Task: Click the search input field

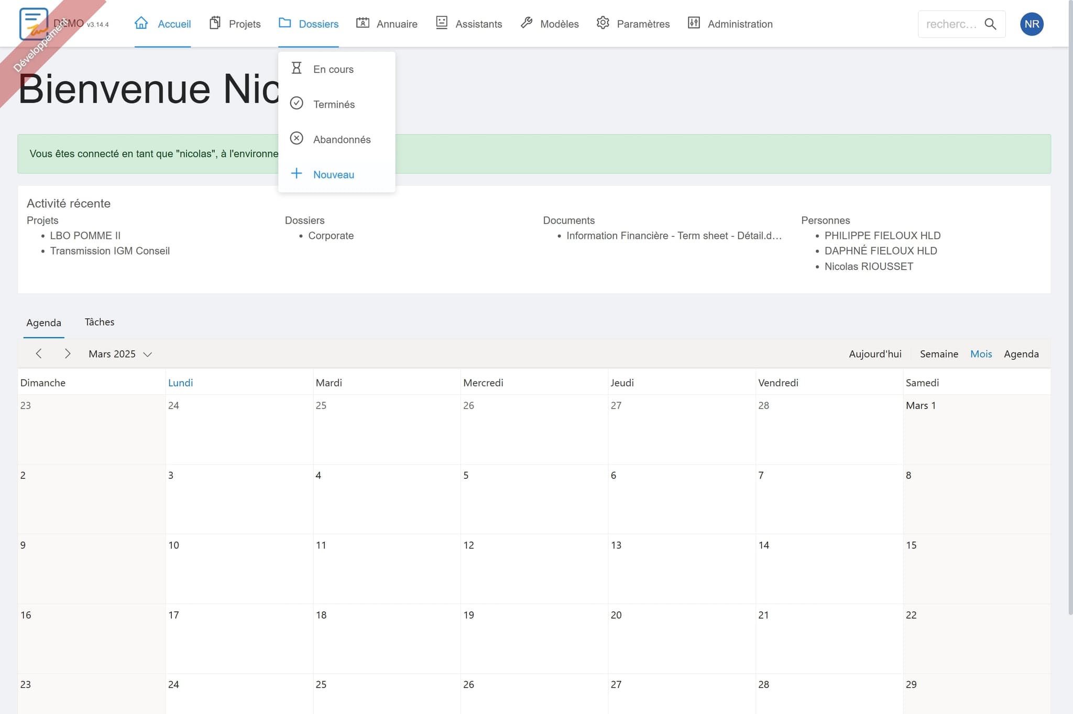Action: tap(951, 24)
